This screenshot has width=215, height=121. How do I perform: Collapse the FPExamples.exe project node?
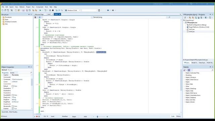coord(184,23)
